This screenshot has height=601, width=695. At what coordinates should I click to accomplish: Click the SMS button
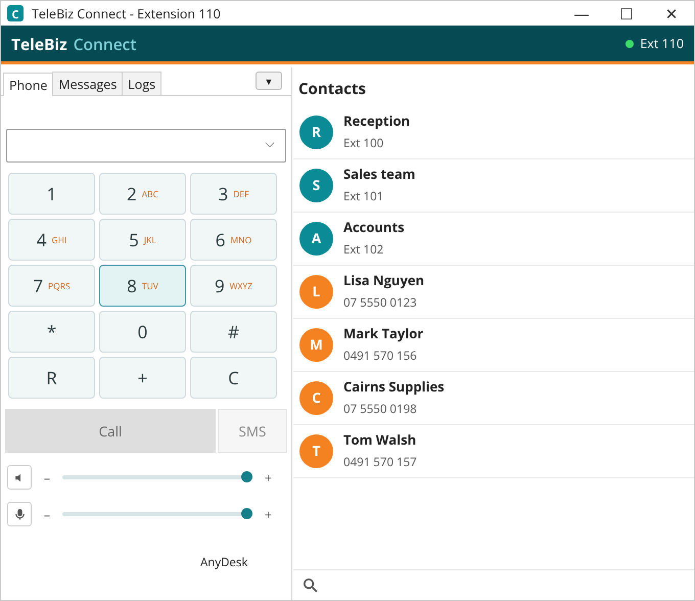click(x=252, y=431)
